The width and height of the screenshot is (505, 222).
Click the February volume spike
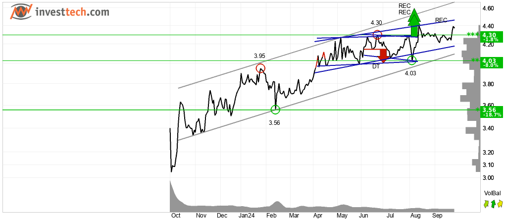point(277,204)
